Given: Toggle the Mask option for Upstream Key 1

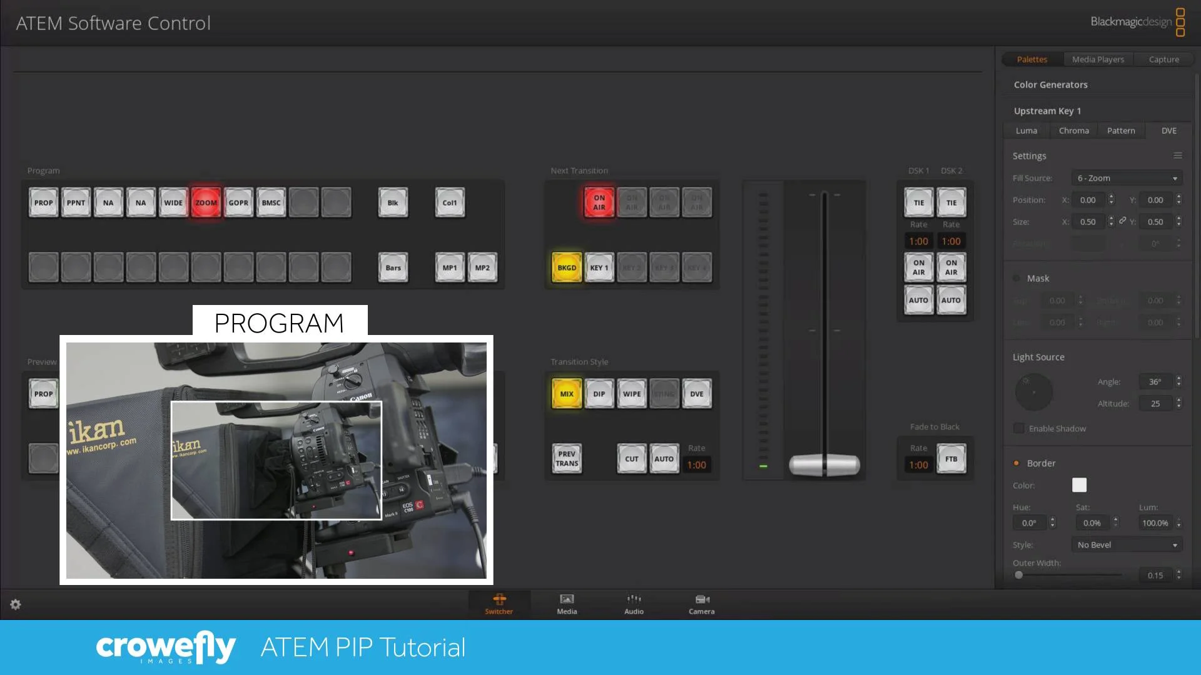Looking at the screenshot, I should click(1017, 277).
